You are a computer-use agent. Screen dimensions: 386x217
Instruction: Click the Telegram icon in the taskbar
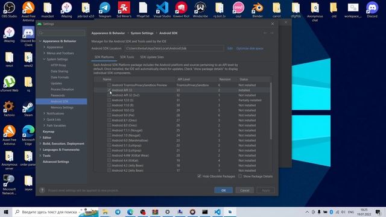(118, 212)
